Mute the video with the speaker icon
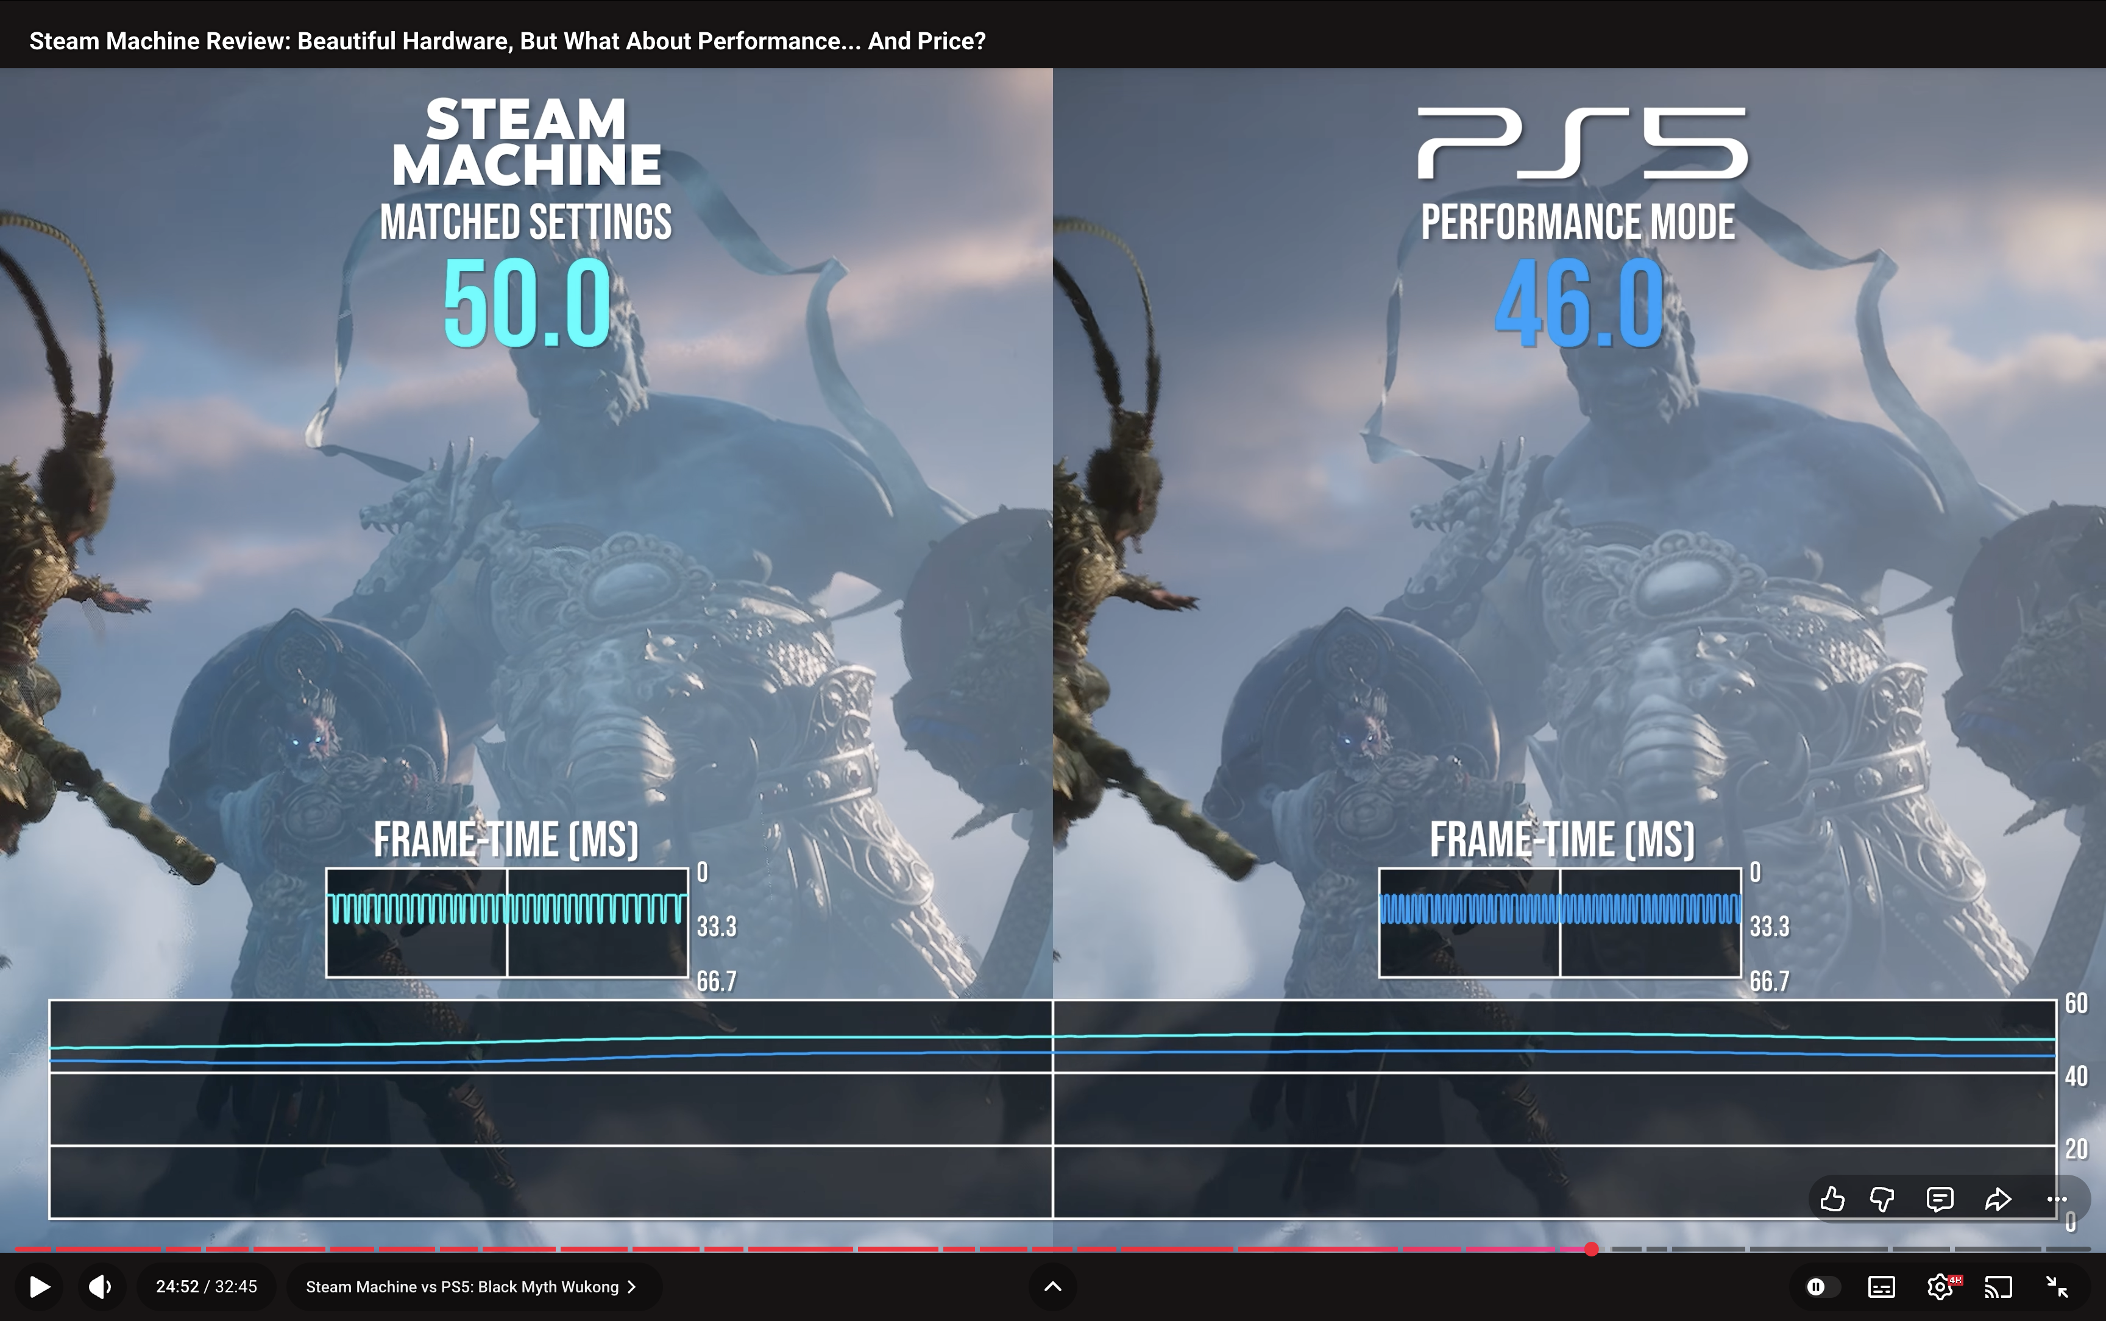 [x=101, y=1286]
